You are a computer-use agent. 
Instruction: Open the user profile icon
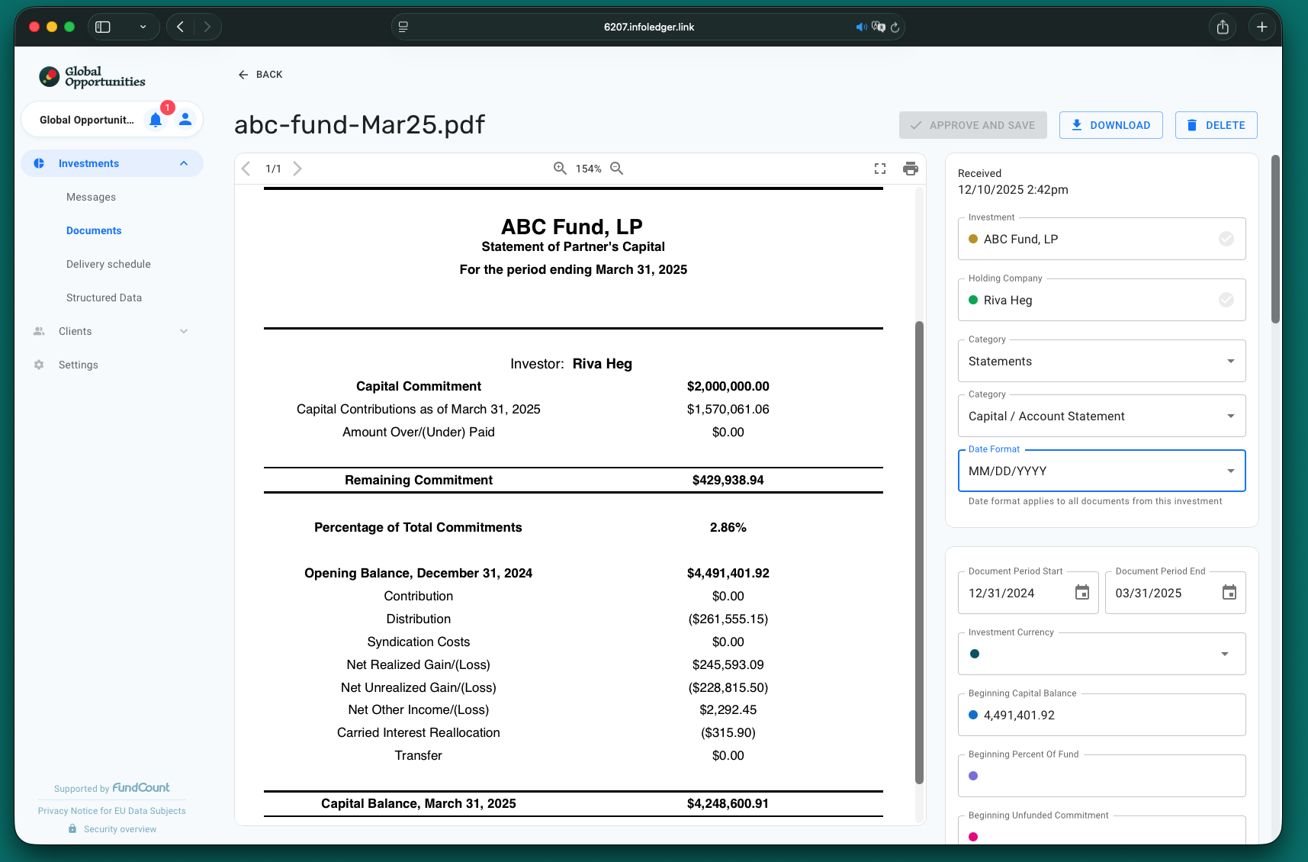click(185, 120)
